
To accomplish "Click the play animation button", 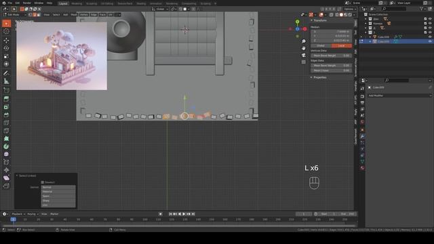I will click(x=184, y=214).
